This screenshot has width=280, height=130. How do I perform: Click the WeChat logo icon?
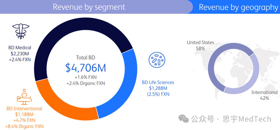coord(184,119)
